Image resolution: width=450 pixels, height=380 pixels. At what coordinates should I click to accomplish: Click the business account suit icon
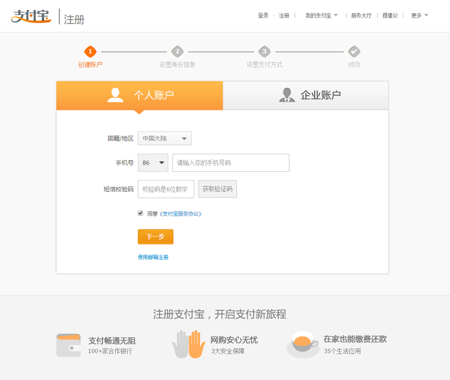[287, 95]
